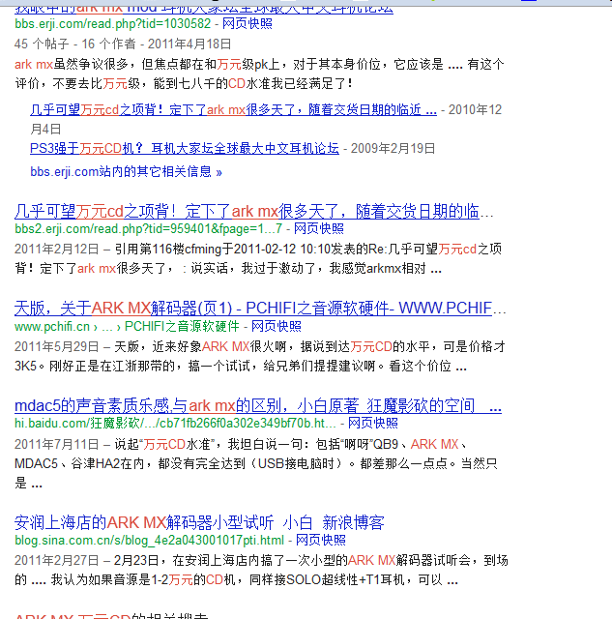Click date text '2009年2月19日'
The height and width of the screenshot is (619, 612).
(x=393, y=148)
